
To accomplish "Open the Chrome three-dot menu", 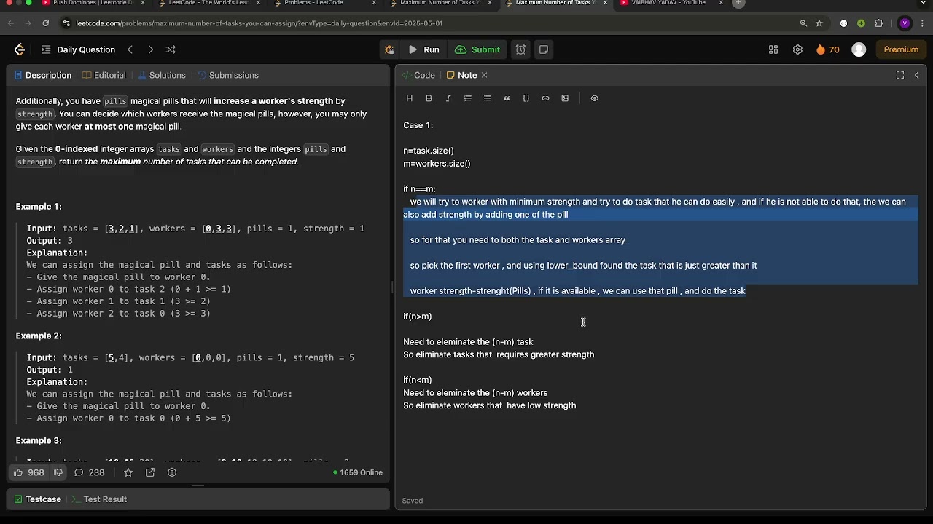I will pyautogui.click(x=922, y=23).
